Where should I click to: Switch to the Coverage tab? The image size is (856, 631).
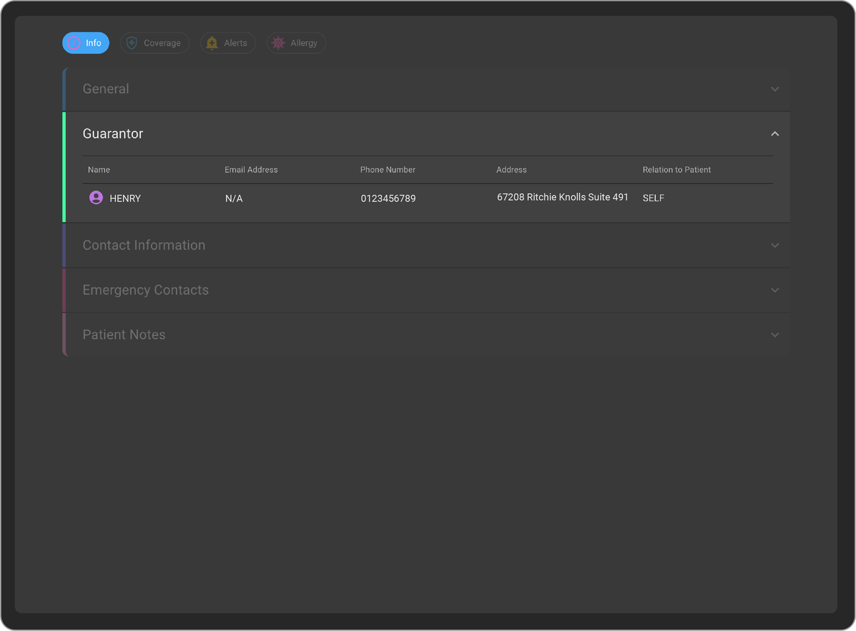(155, 43)
